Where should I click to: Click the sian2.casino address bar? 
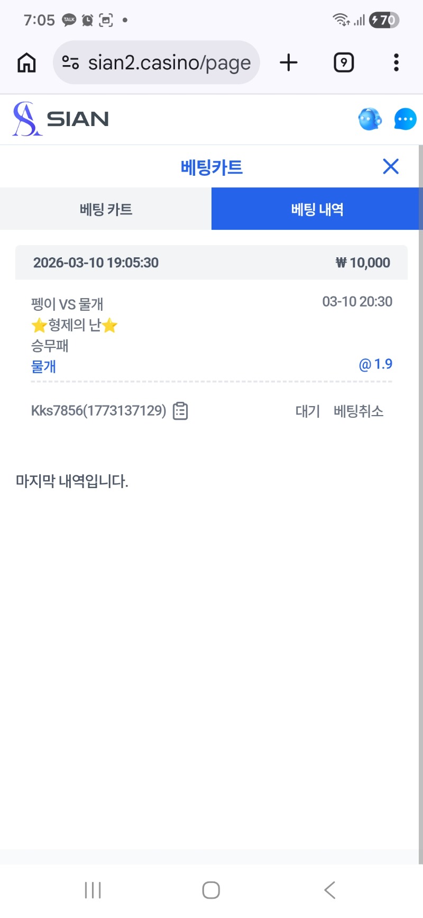[169, 63]
